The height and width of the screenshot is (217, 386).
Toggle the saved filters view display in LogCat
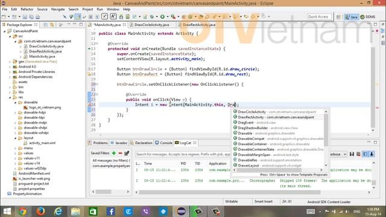(x=365, y=154)
